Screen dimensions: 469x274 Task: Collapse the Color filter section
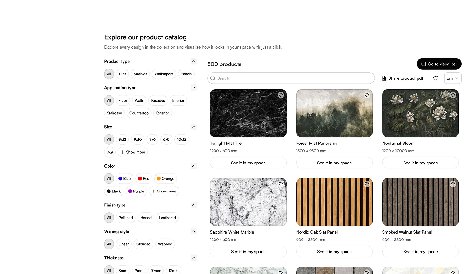[x=194, y=166]
